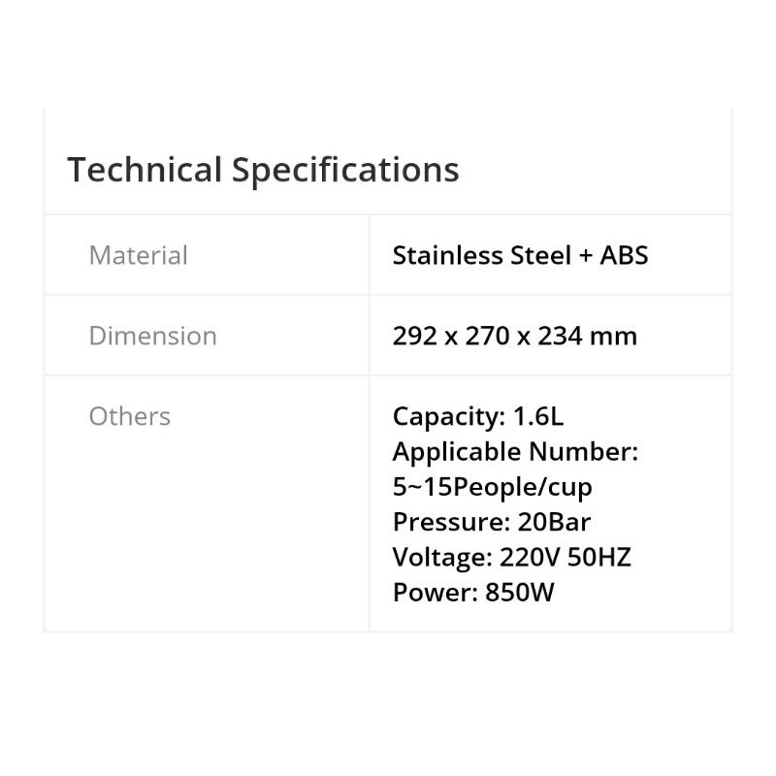Click the "mm" unit in the dimension value
The image size is (776, 776).
[x=618, y=337]
